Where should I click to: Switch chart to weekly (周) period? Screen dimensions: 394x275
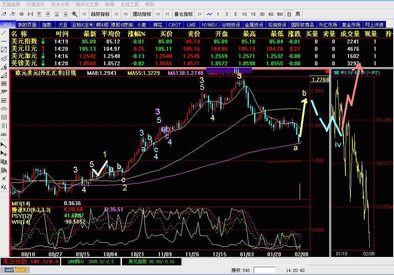pos(297,14)
